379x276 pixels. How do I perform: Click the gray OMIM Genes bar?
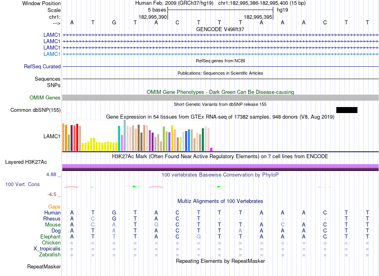click(x=220, y=98)
